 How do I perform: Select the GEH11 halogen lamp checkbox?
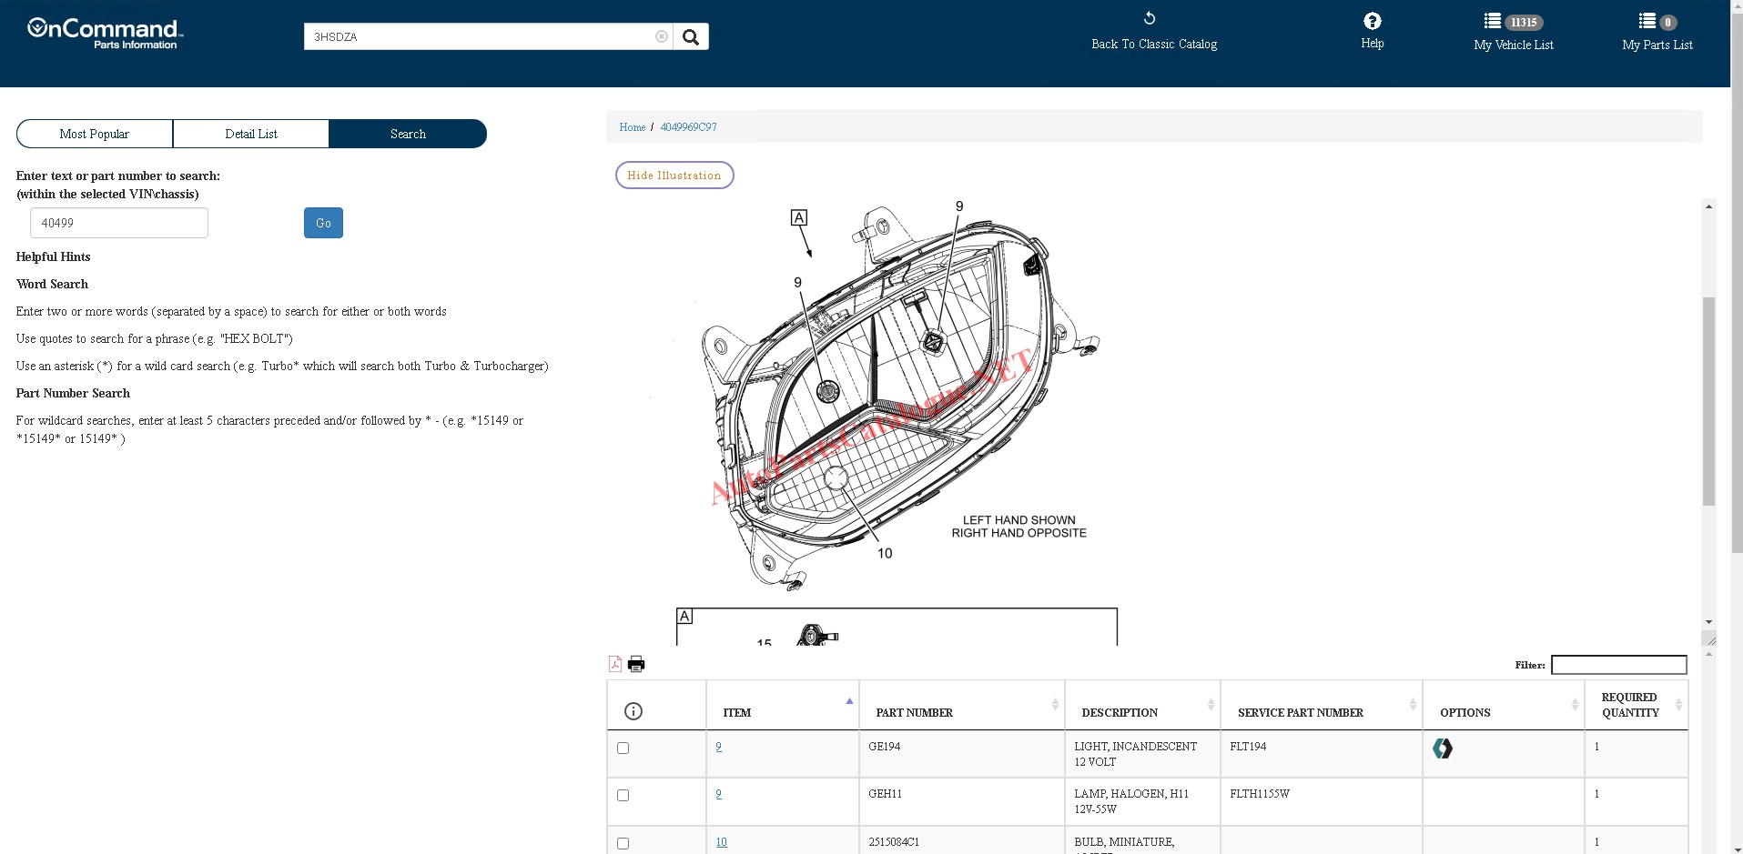(x=623, y=796)
